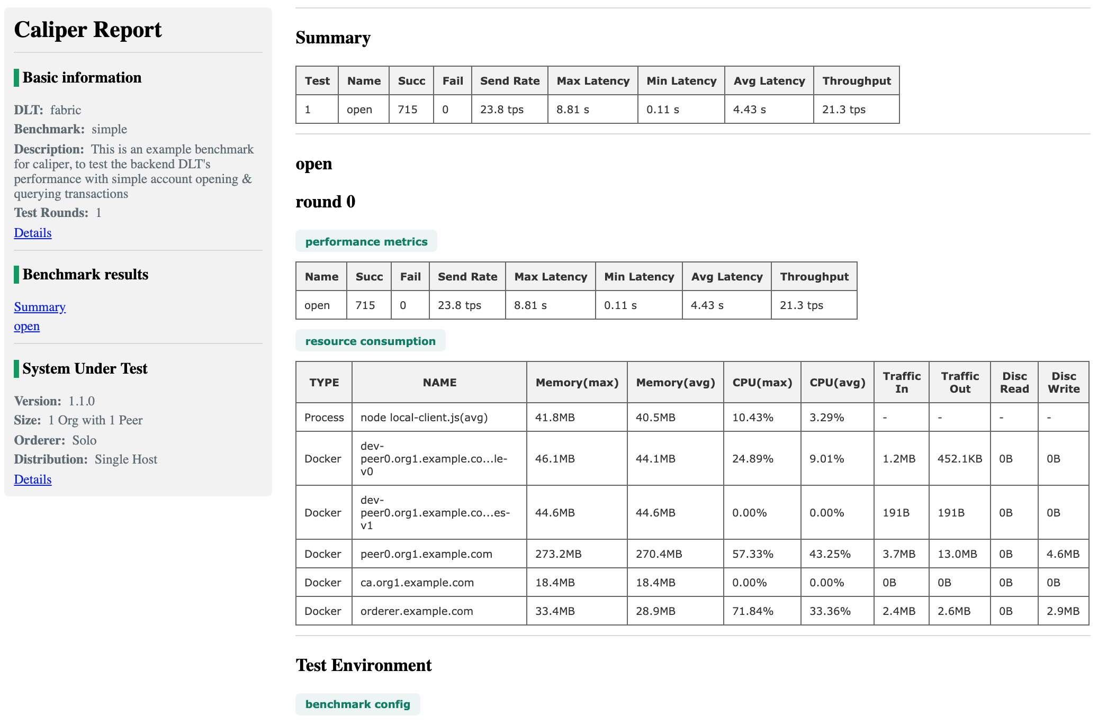Click the Test Environment heading
The width and height of the screenshot is (1098, 725).
[363, 665]
